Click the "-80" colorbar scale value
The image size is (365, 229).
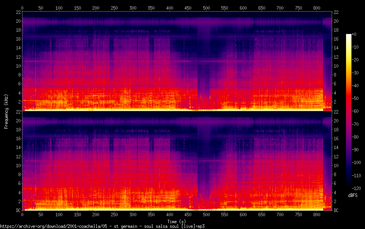(355, 137)
